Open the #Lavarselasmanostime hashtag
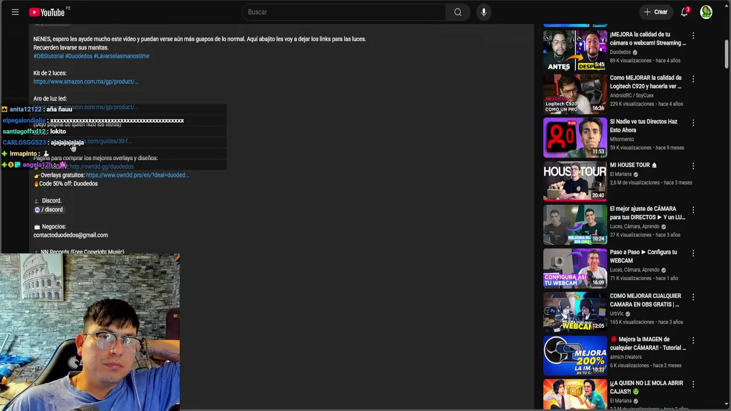This screenshot has height=411, width=731. tap(122, 56)
